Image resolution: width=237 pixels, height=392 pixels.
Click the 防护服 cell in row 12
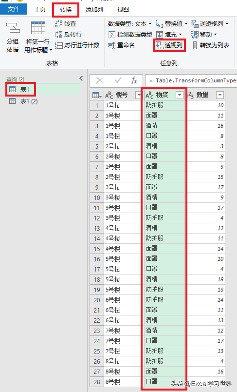coord(164,218)
